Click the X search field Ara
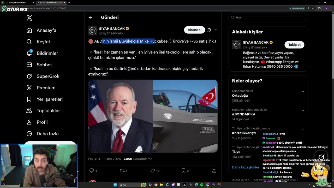Image resolution: width=334 pixels, height=188 pixels. [268, 17]
